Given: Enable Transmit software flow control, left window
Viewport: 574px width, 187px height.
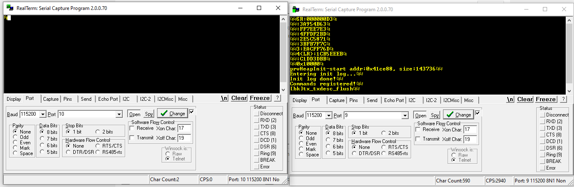Looking at the screenshot, I should coord(142,138).
